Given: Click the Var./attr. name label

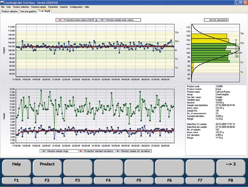Looking at the screenshot, I should coord(194,97).
